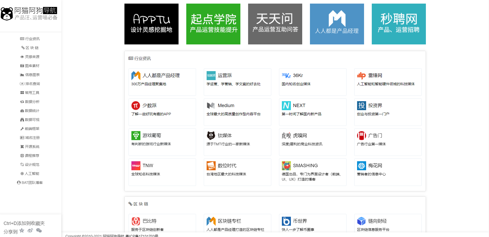Share the page via the Weibo icon
This screenshot has height=237, width=489.
(30, 230)
